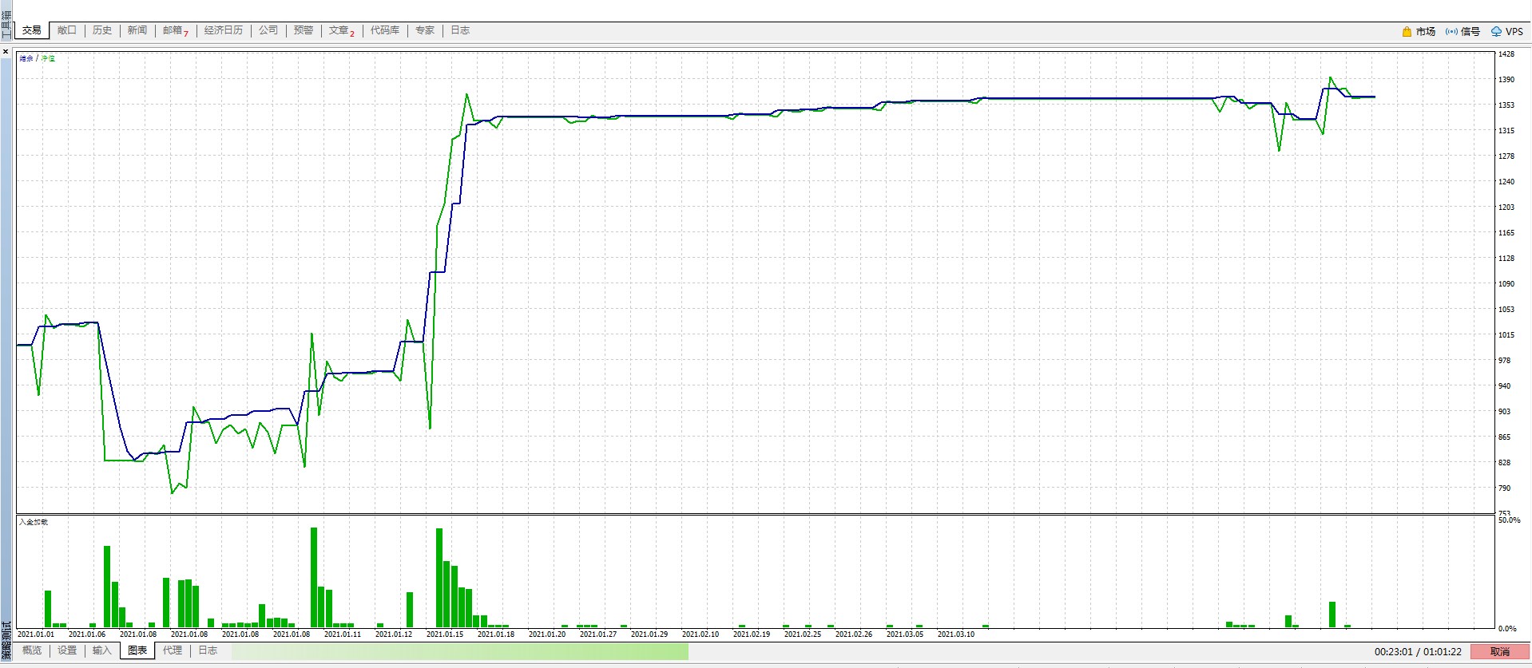The image size is (1532, 668).
Task: Click the 2021.03.05 date label
Action: (905, 634)
